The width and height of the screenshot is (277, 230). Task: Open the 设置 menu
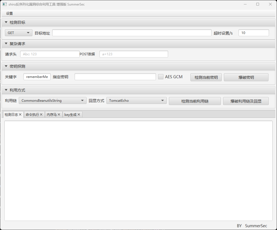click(x=9, y=14)
